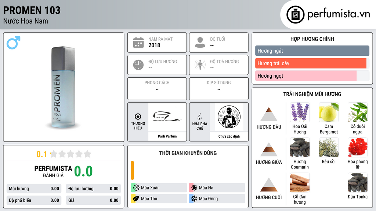Viewport: 376px width, 211px height.
Task: Click the sillage icon beside Độ toả hương
Action: [x=200, y=65]
